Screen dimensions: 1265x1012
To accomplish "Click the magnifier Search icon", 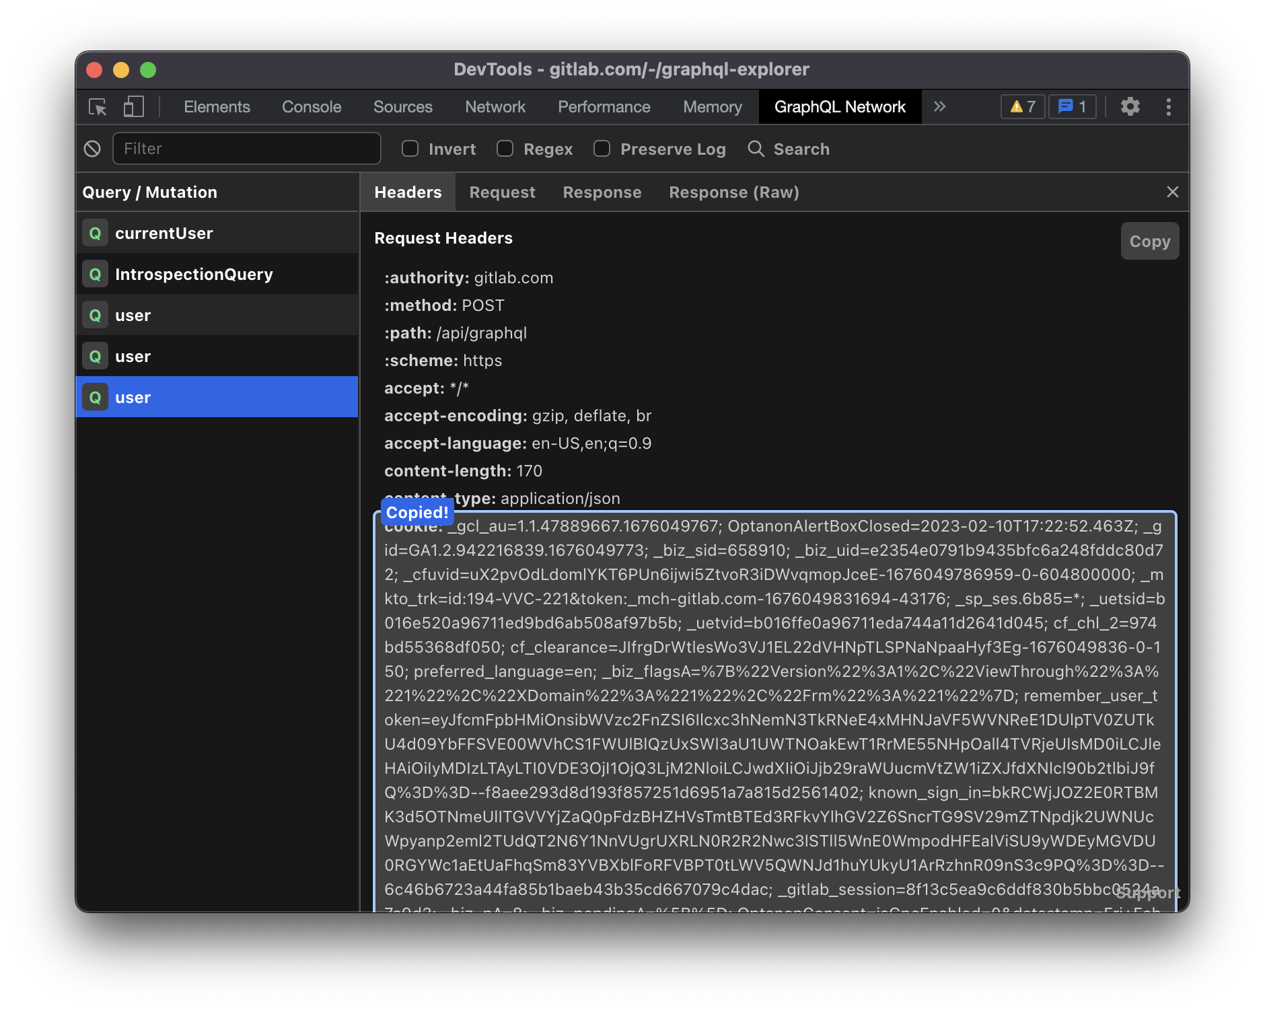I will [756, 149].
